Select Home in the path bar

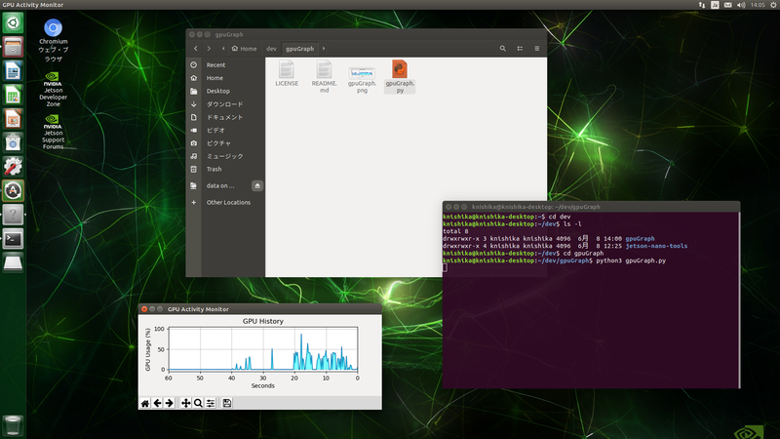point(245,48)
